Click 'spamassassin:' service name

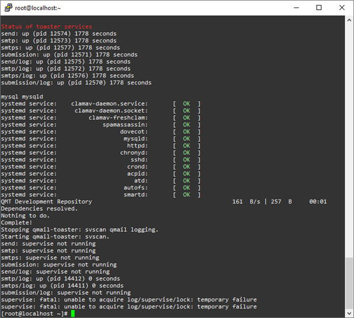point(125,125)
